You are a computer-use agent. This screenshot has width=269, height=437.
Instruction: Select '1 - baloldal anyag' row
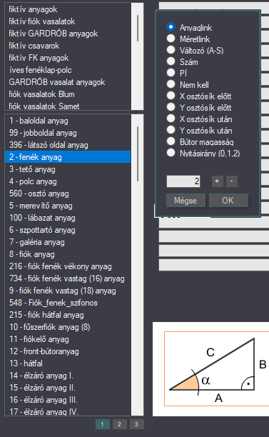click(x=68, y=121)
